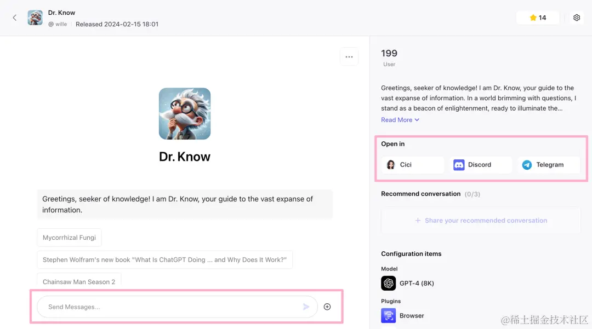Open settings via the gear icon
This screenshot has width=592, height=329.
[x=577, y=18]
